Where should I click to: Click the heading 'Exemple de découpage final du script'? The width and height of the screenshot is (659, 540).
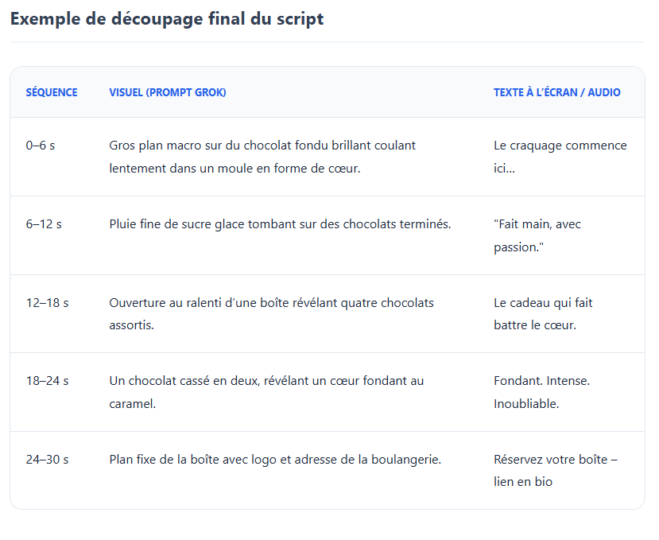[167, 19]
